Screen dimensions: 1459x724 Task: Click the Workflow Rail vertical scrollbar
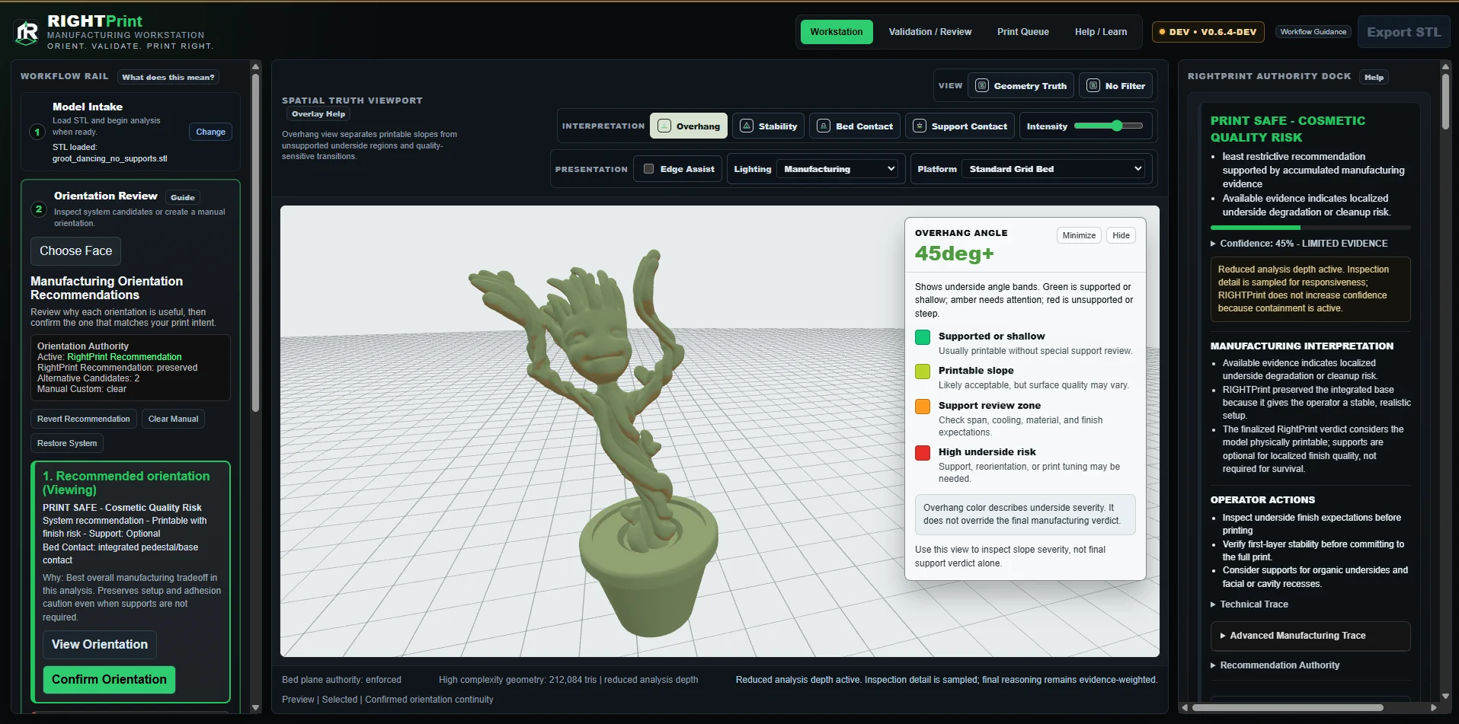pos(255,244)
